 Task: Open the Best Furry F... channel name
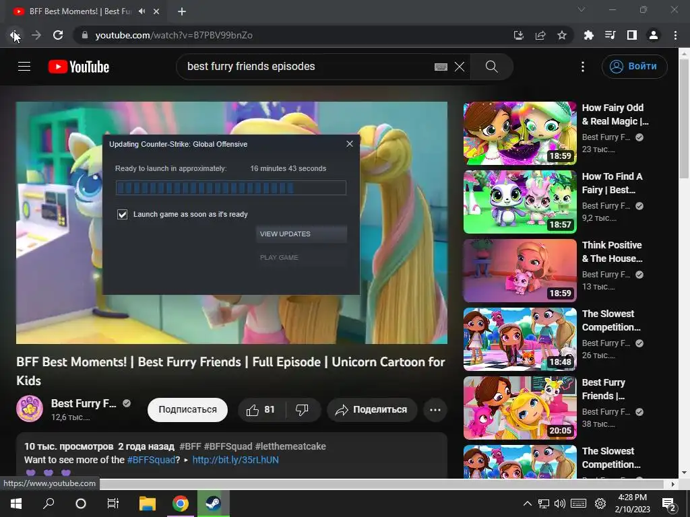84,403
